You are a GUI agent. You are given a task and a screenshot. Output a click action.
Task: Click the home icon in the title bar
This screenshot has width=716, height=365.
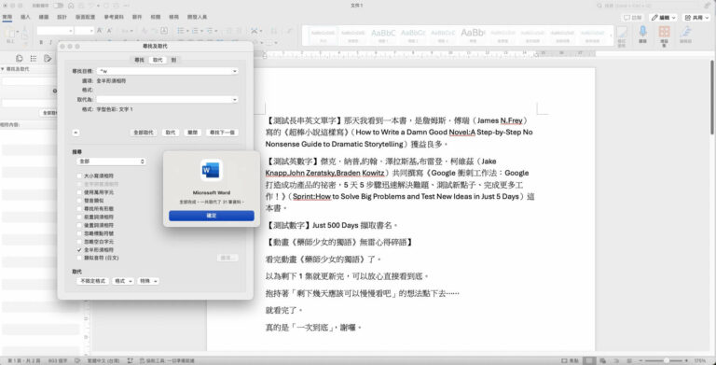71,6
